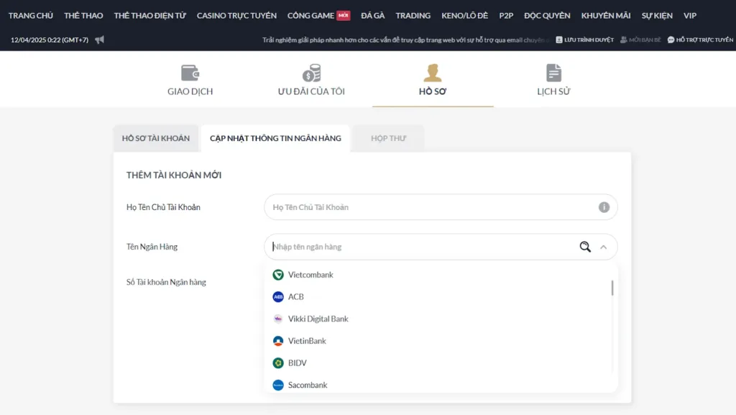Click Hỗ Trợ Trực Tuyến live support link
Image resolution: width=736 pixels, height=415 pixels.
(700, 40)
